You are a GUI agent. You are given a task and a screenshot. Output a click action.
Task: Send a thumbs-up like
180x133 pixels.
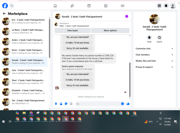[128, 104]
